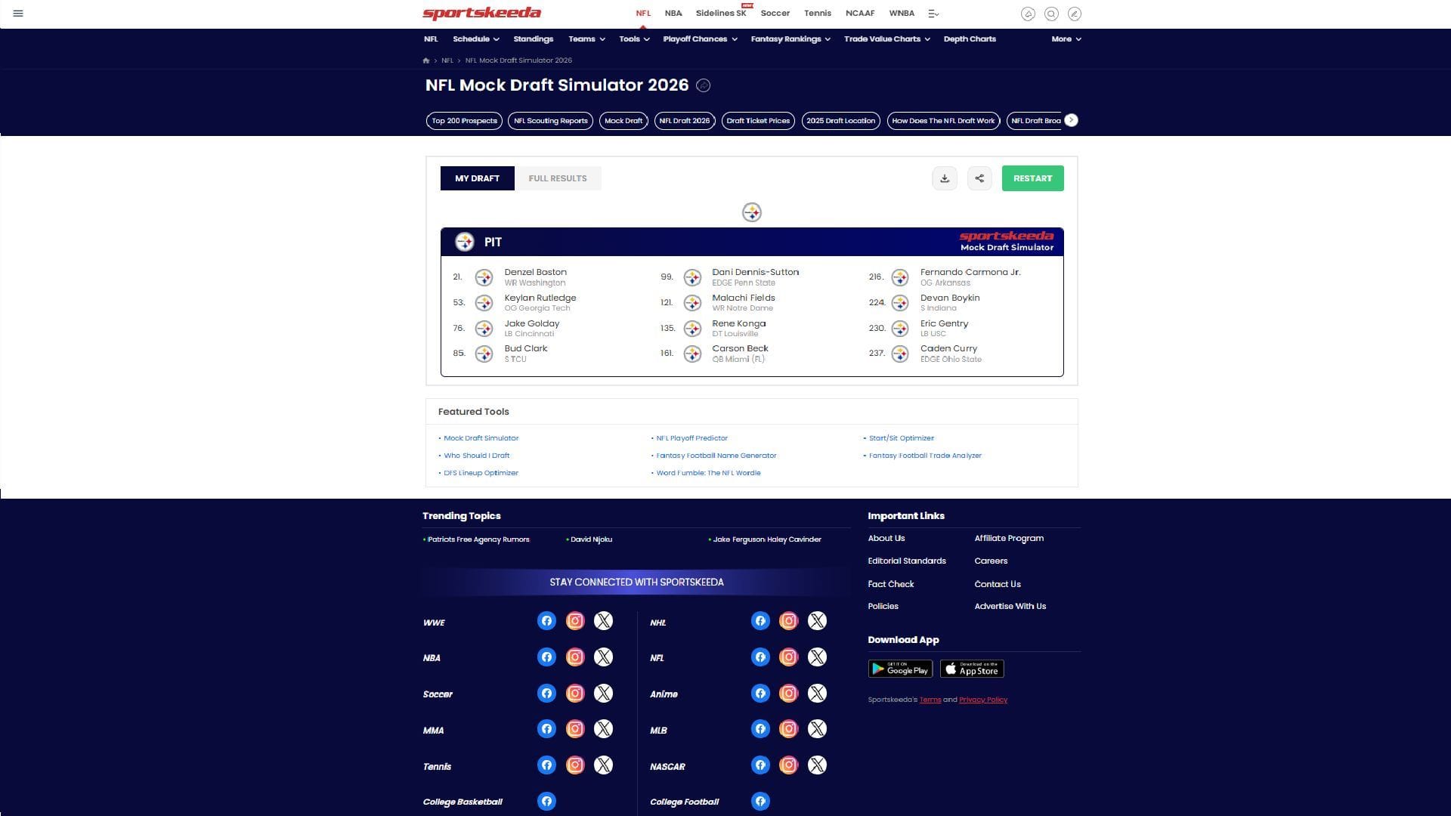Image resolution: width=1451 pixels, height=816 pixels.
Task: Open the hamburger menu at top left
Action: (x=18, y=14)
